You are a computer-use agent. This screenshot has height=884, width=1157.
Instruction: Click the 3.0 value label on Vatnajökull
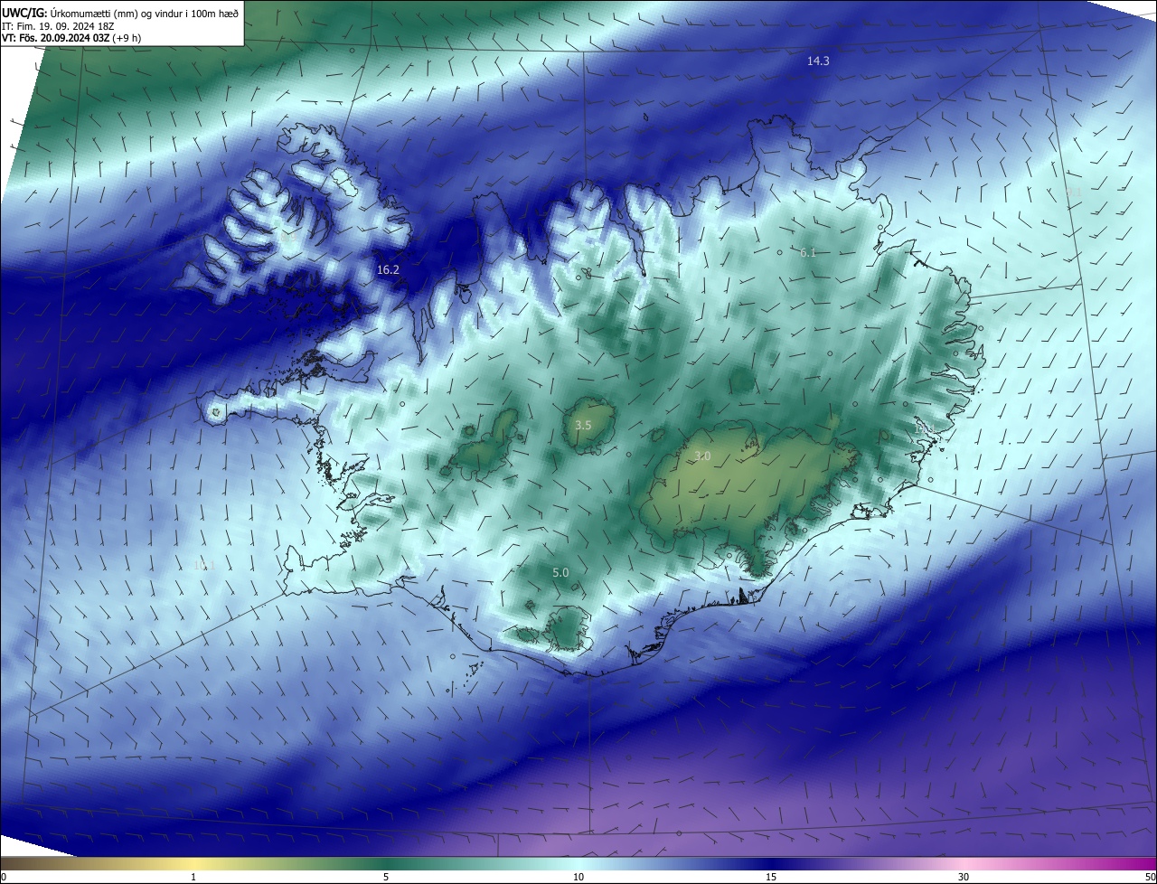coord(702,456)
